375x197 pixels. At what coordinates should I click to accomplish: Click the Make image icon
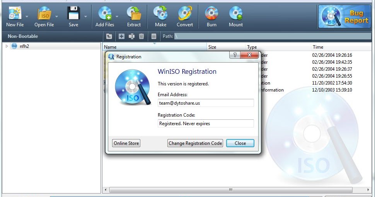pyautogui.click(x=160, y=13)
